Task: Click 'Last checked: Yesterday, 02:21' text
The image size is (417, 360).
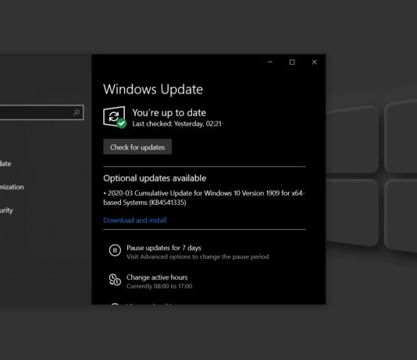Action: (x=176, y=124)
